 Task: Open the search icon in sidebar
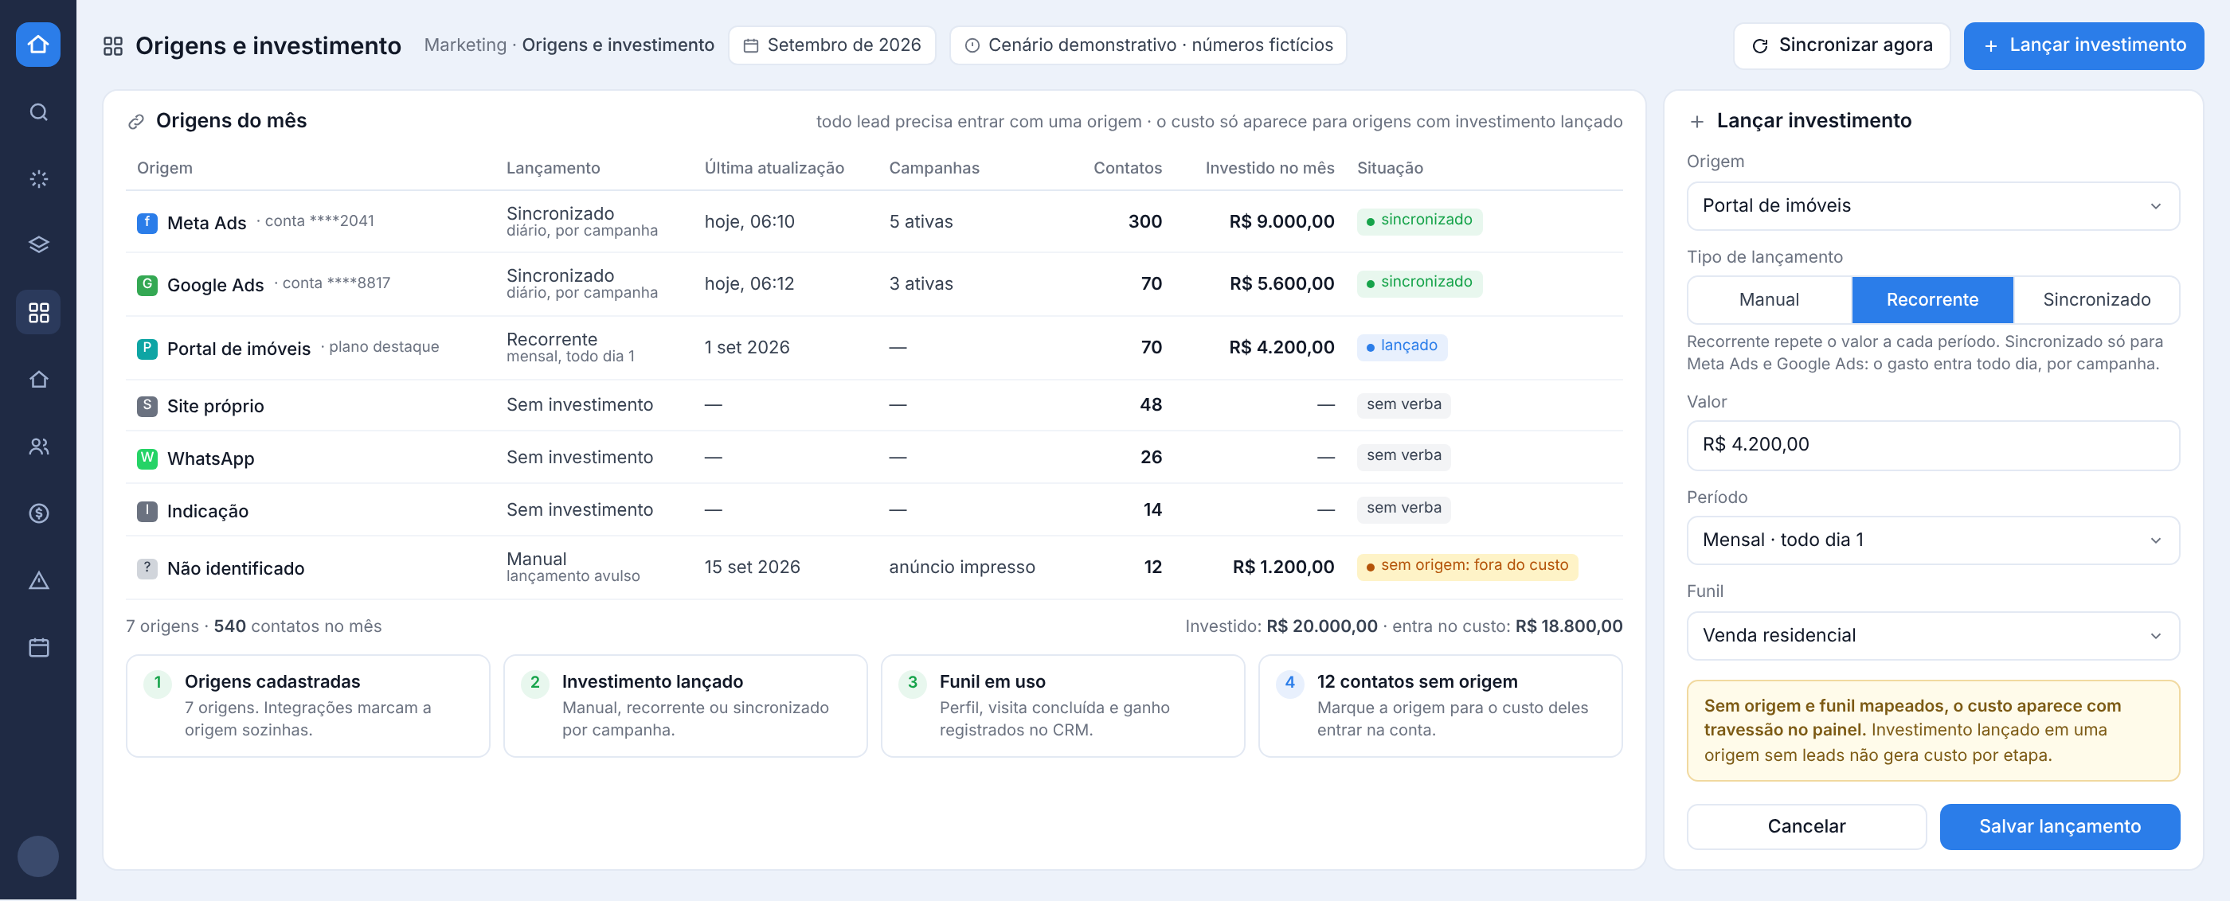tap(38, 111)
